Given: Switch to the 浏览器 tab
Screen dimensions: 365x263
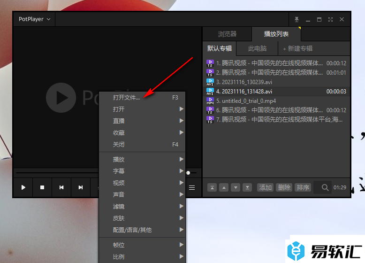Looking at the screenshot, I should [227, 34].
